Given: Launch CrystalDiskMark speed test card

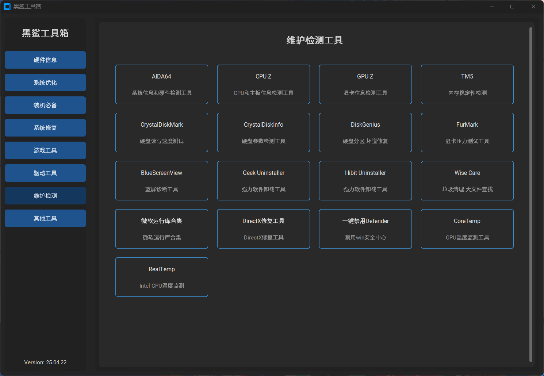Looking at the screenshot, I should 162,133.
